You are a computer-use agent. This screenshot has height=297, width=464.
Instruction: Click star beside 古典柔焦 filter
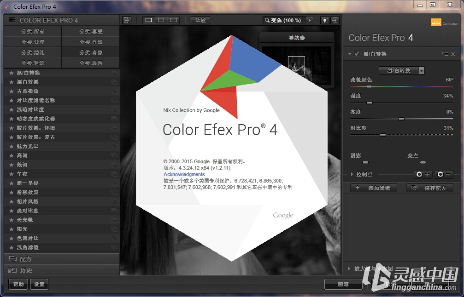pos(12,91)
